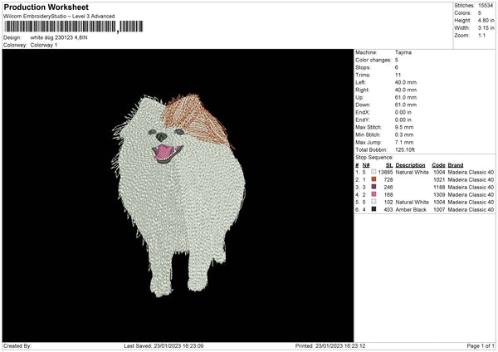Click the Width value 3.15 in
This screenshot has height=352, width=498.
point(486,28)
